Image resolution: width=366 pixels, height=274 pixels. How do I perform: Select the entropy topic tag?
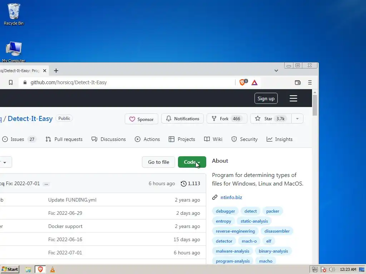[223, 221]
